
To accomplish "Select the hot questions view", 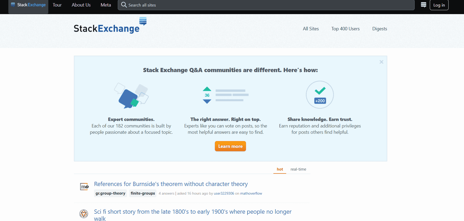I will [x=280, y=169].
